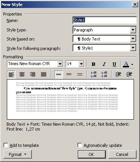Increase paragraph spacing icon
140x162 pixels.
coord(94,75)
